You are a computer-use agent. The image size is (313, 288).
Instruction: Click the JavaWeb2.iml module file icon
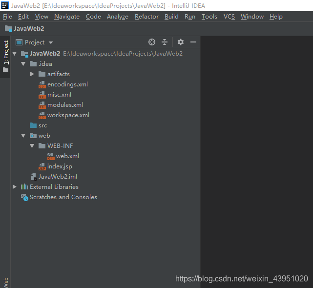34,177
